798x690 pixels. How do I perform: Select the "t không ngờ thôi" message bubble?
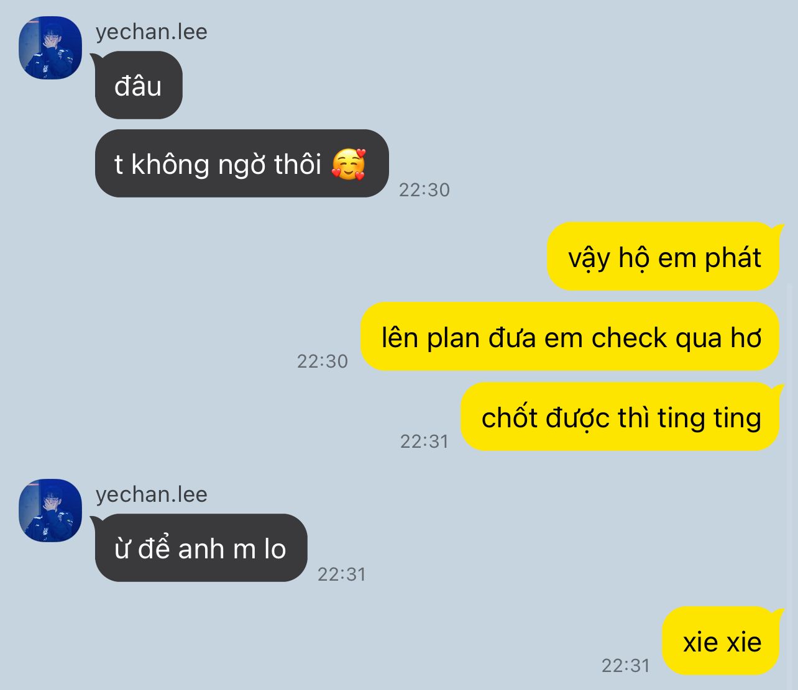click(x=242, y=163)
